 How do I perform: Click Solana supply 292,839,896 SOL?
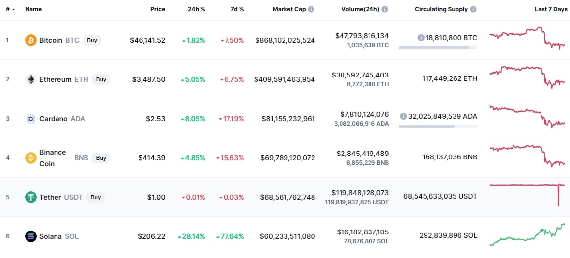448,235
